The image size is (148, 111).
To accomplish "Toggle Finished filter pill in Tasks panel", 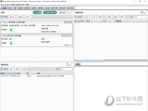I will coord(28,17).
